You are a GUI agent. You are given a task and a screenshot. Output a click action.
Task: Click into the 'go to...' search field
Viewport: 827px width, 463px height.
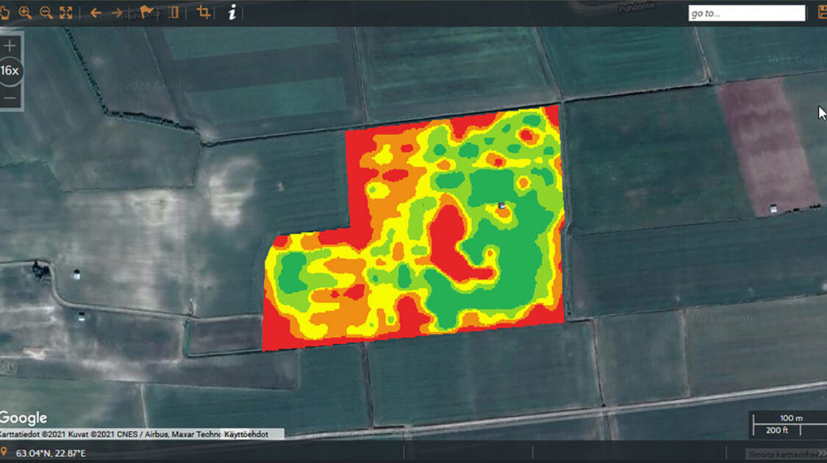tap(746, 13)
